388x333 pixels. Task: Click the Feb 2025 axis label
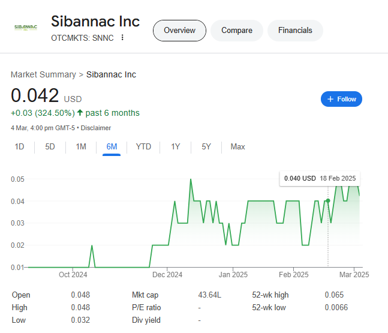coord(293,275)
